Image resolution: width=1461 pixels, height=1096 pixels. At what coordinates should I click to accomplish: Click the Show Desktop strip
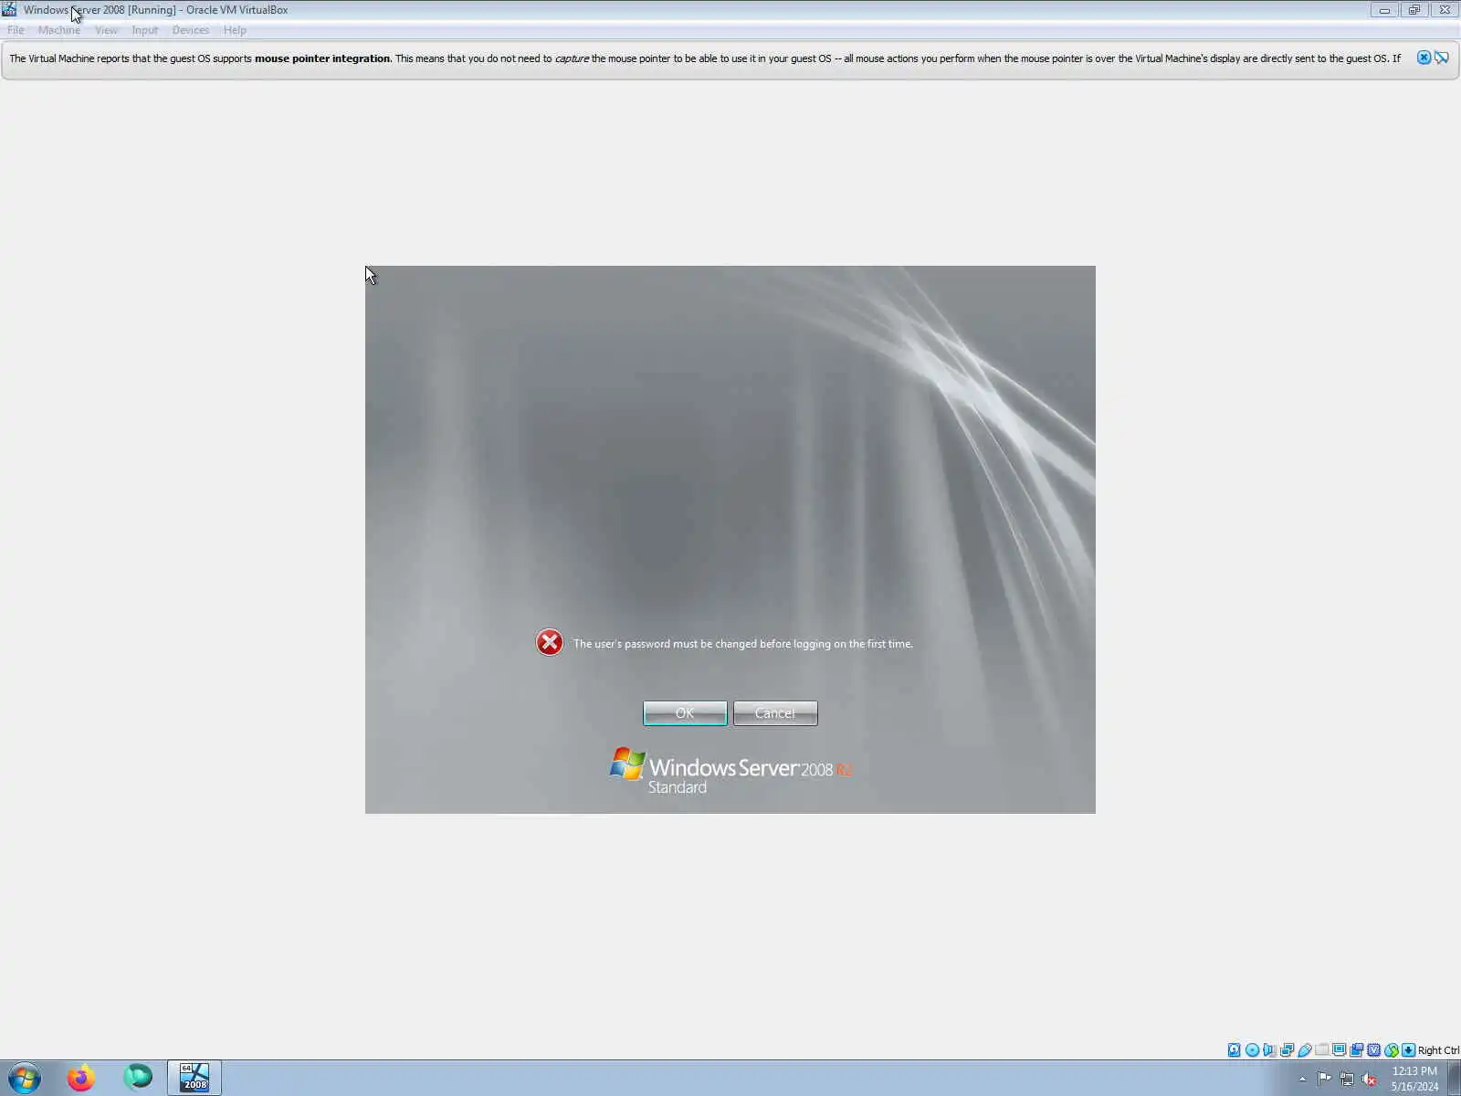pyautogui.click(x=1454, y=1079)
